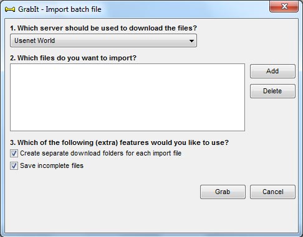Click the 'Create separate download folders' label text
Viewport: 303px width, 237px height.
[x=100, y=153]
